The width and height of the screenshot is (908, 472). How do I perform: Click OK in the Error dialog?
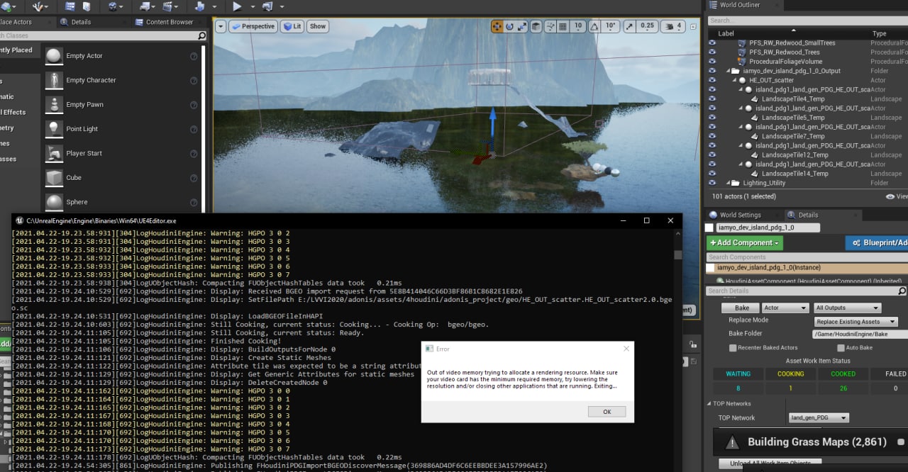(x=607, y=412)
